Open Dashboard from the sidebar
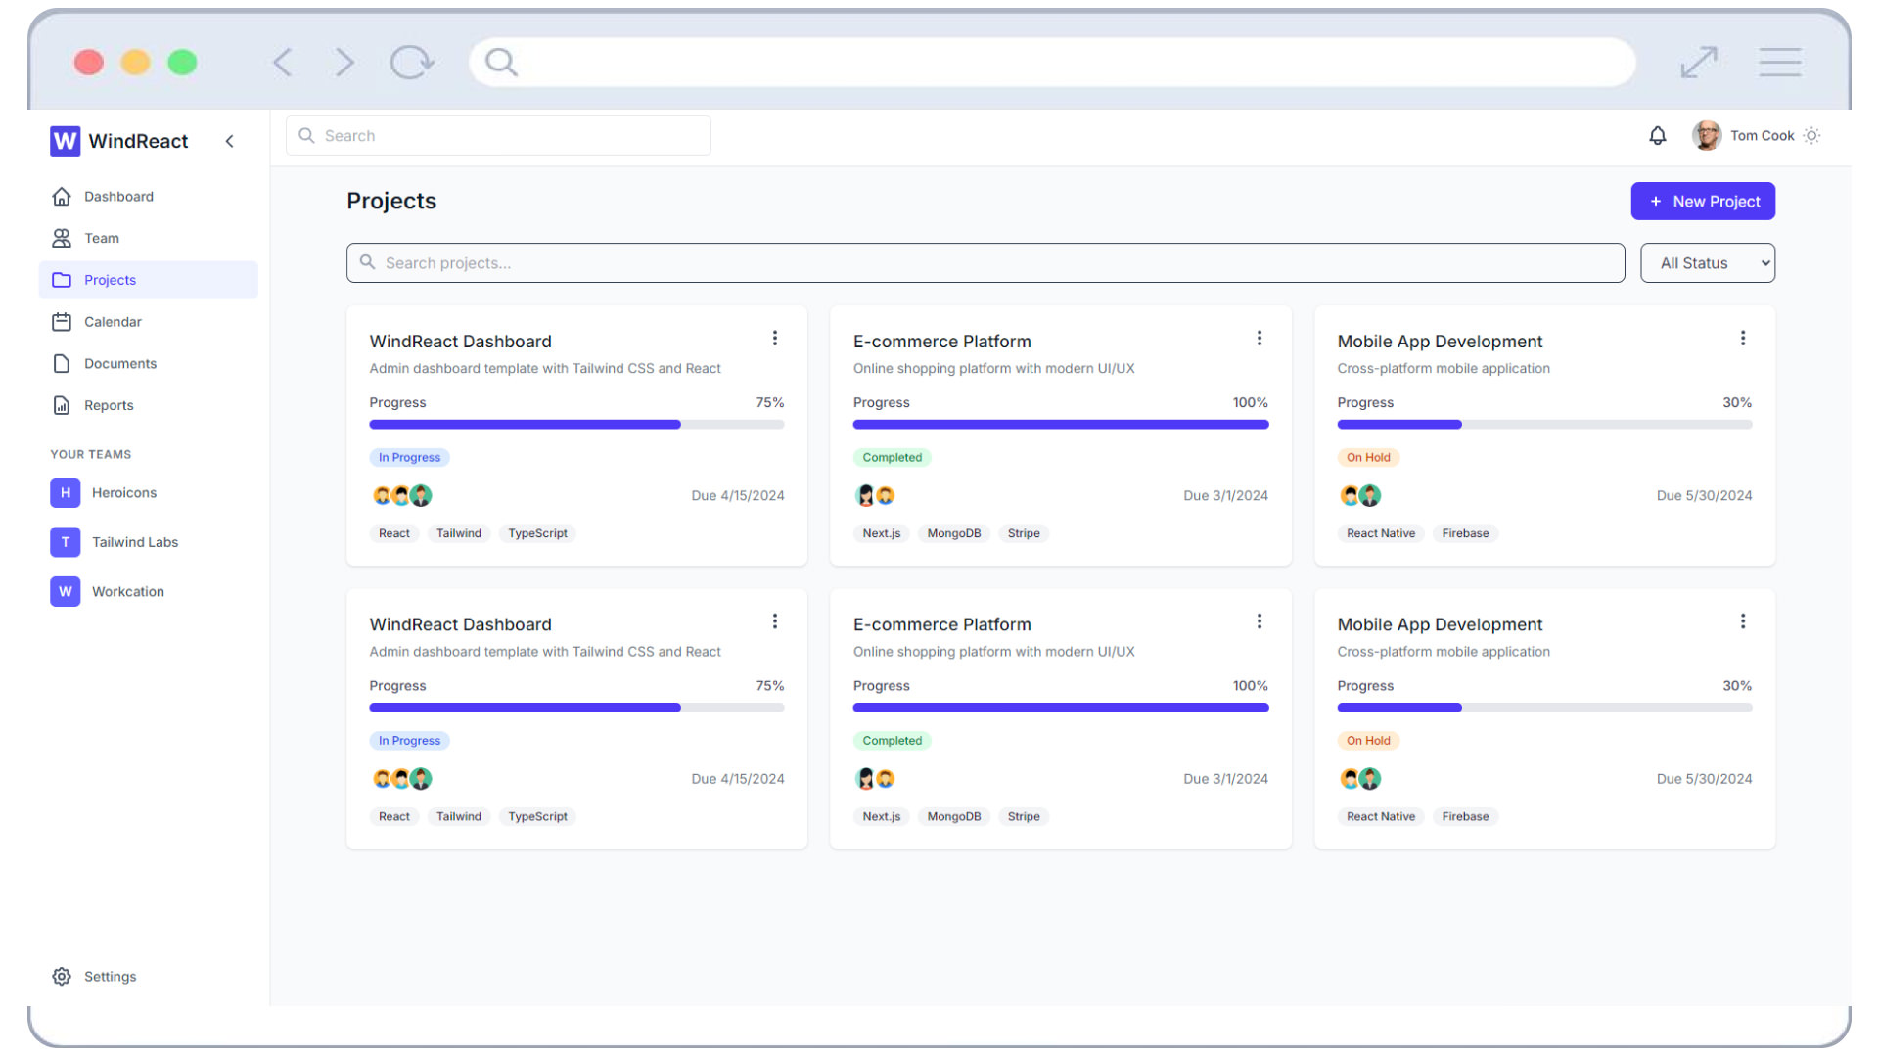The height and width of the screenshot is (1056, 1879). pyautogui.click(x=148, y=197)
